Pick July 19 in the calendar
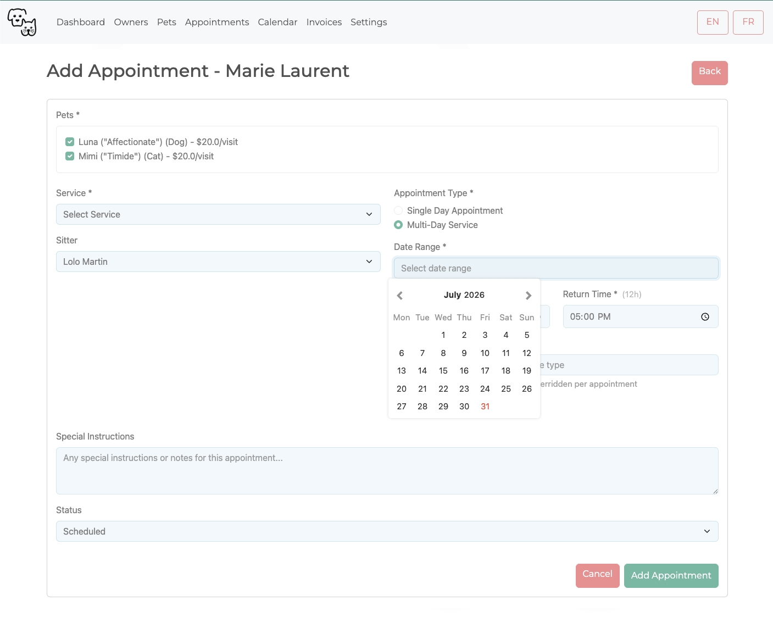Screen dimensions: 773x617 pyautogui.click(x=527, y=371)
